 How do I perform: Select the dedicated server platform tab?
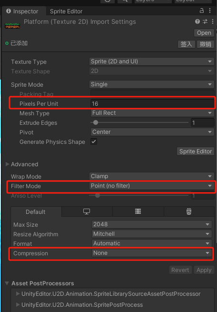coord(138,211)
